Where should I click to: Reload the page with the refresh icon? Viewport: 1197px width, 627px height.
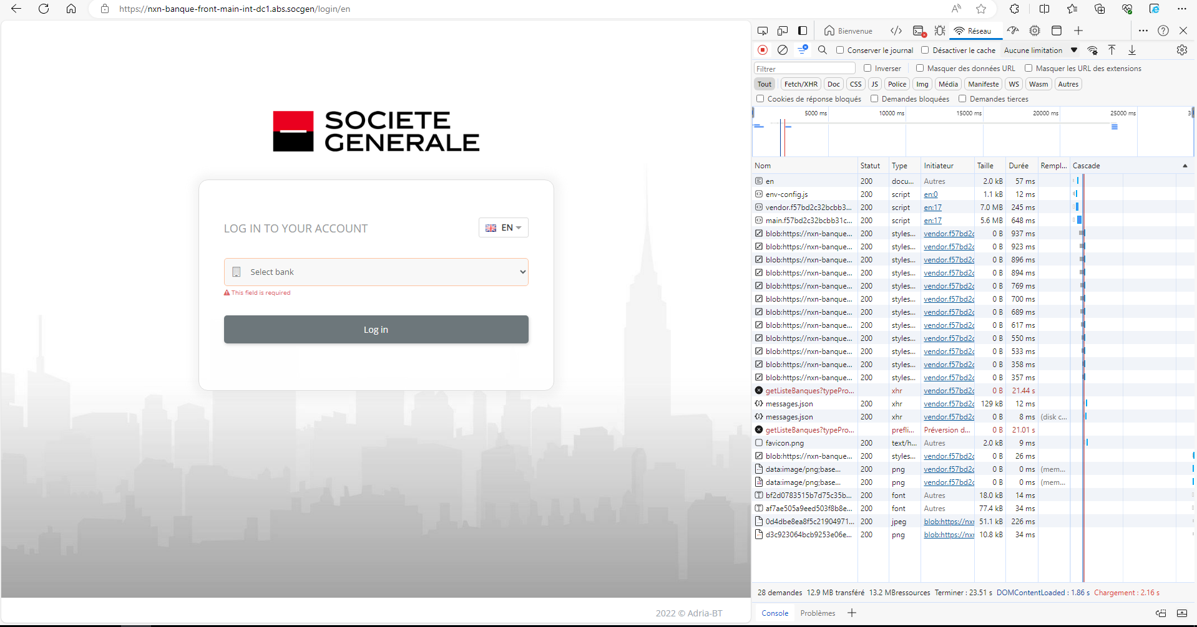[44, 9]
